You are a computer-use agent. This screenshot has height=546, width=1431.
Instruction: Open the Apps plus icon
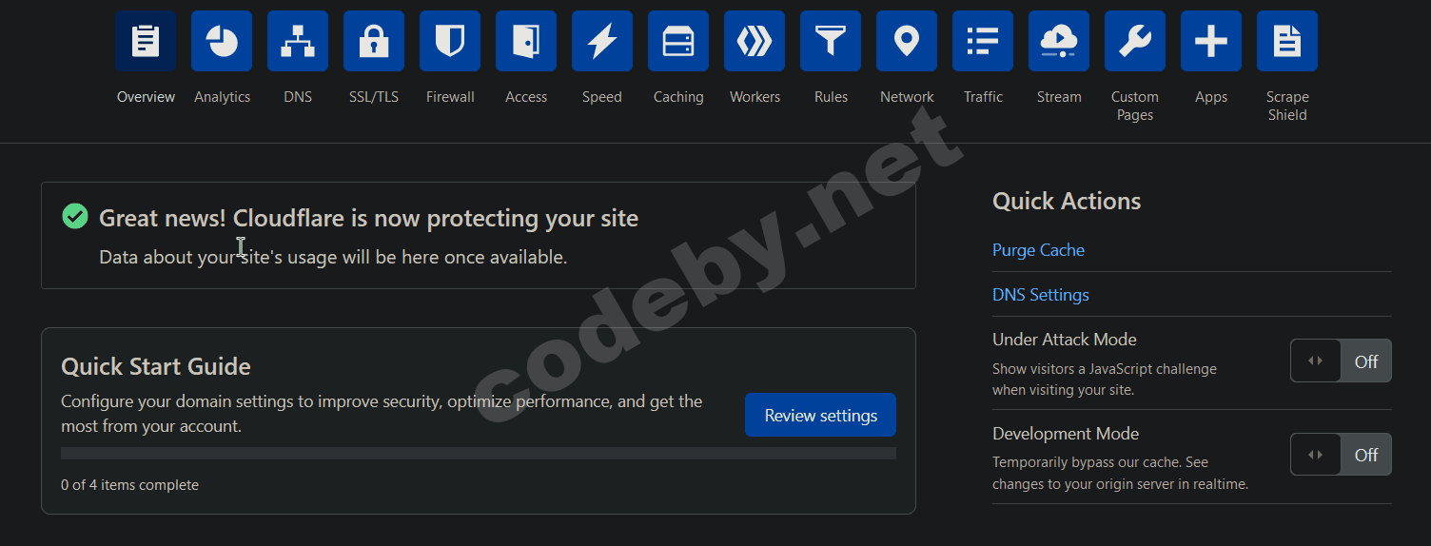point(1211,41)
